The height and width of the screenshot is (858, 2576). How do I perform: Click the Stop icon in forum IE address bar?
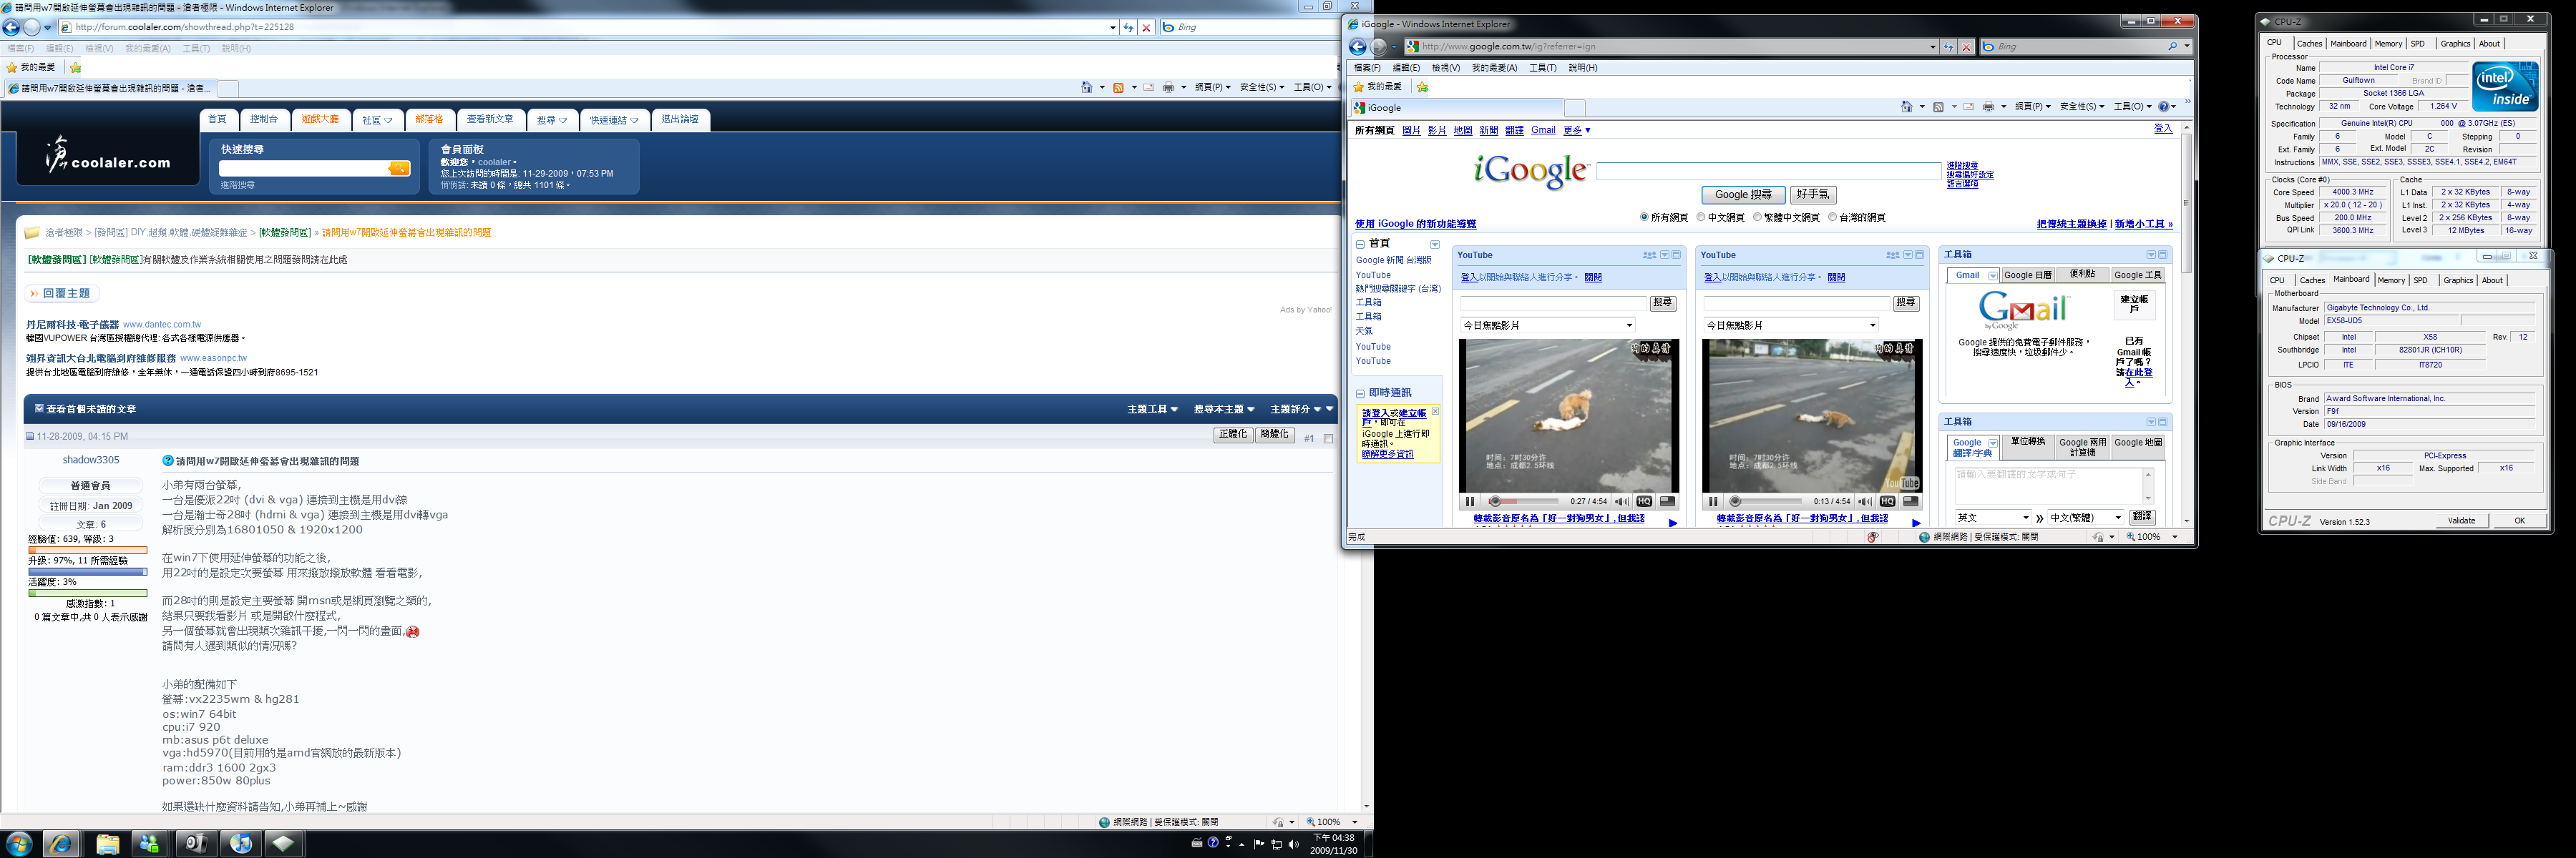pyautogui.click(x=1146, y=28)
